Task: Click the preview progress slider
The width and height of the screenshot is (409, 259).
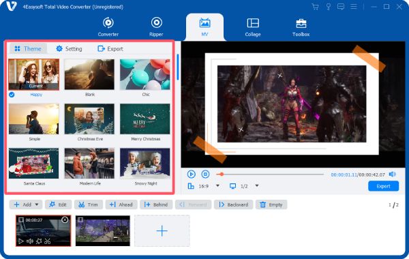Action: tap(270, 174)
